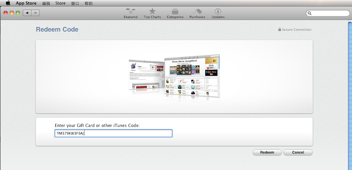This screenshot has width=352, height=170.
Task: Click the Redeem Code heading
Action: click(x=57, y=30)
